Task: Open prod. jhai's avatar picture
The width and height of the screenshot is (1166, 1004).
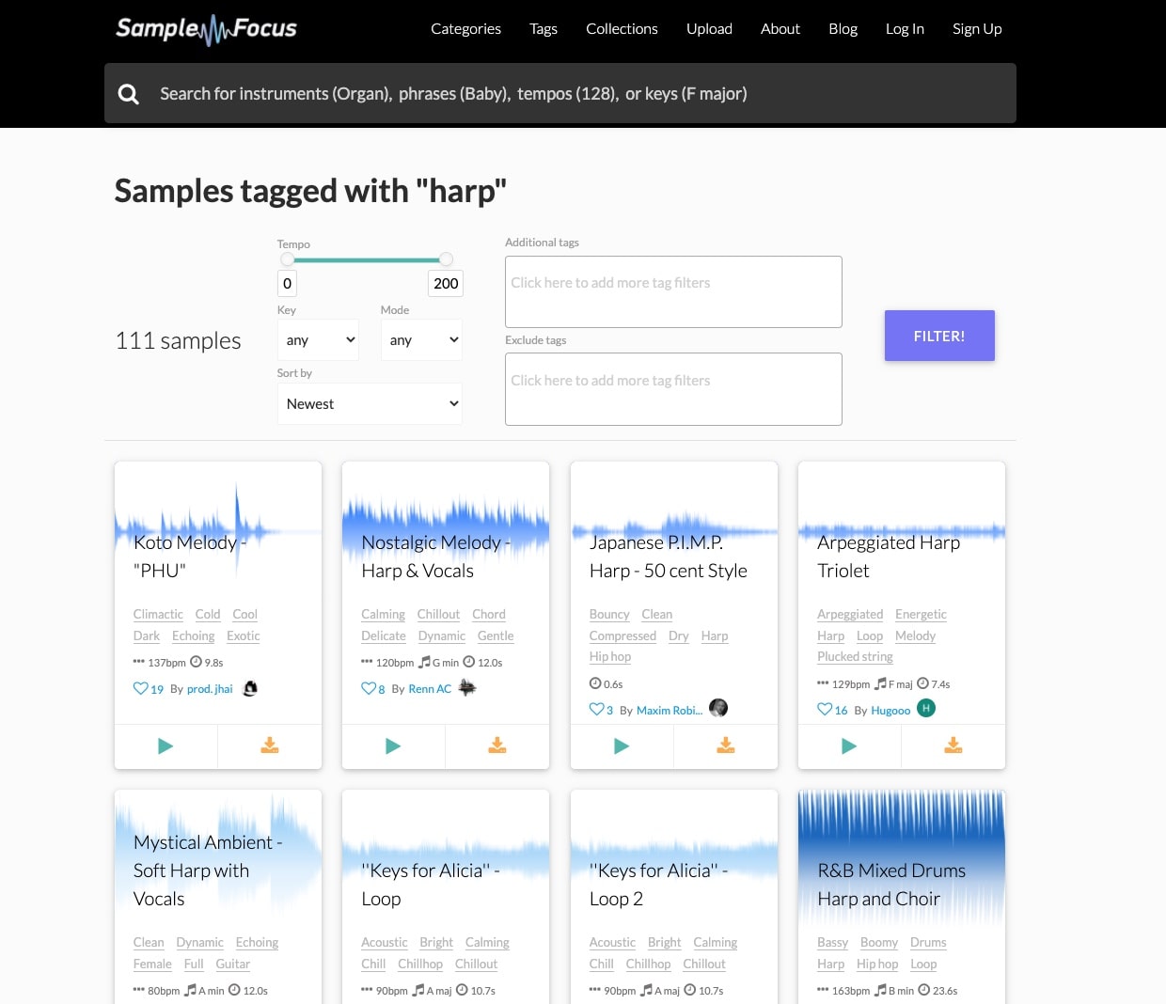Action: 249,687
